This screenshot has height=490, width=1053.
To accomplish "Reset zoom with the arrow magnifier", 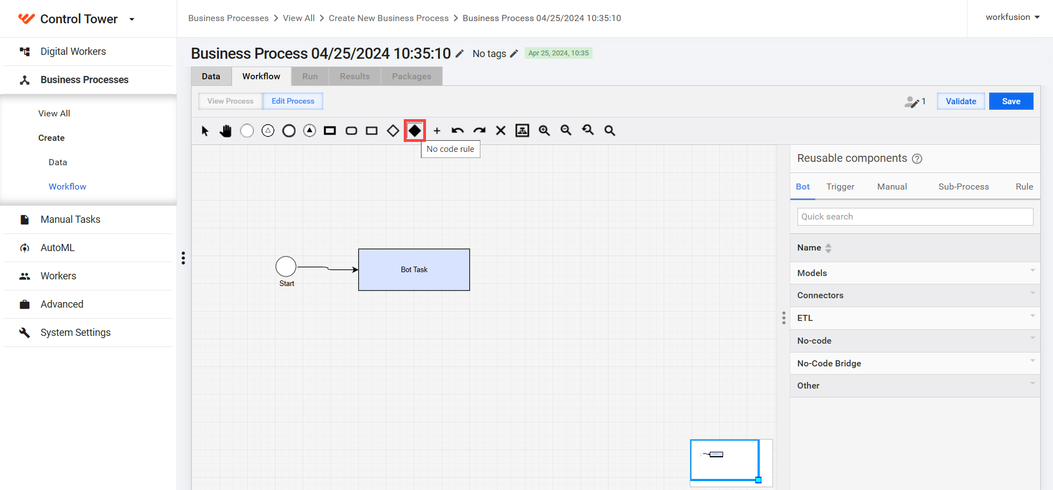I will [x=588, y=131].
